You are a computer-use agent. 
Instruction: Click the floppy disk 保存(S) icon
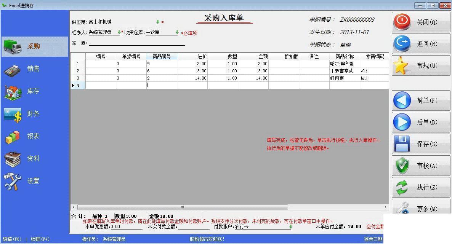(x=402, y=144)
